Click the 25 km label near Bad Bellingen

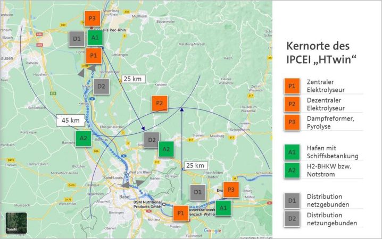point(132,79)
